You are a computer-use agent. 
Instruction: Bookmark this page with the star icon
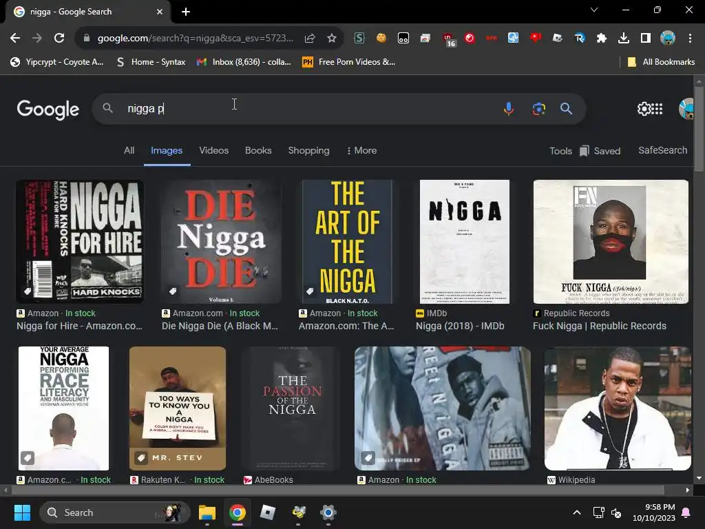[332, 39]
